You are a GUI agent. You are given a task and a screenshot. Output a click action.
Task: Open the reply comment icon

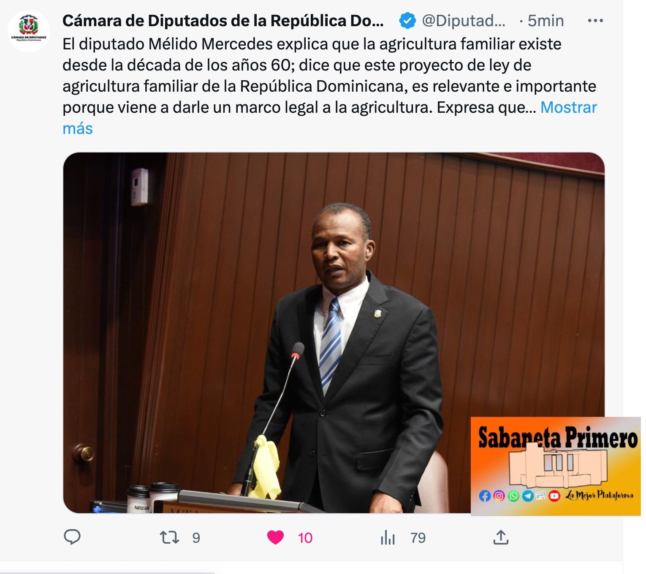pyautogui.click(x=72, y=537)
